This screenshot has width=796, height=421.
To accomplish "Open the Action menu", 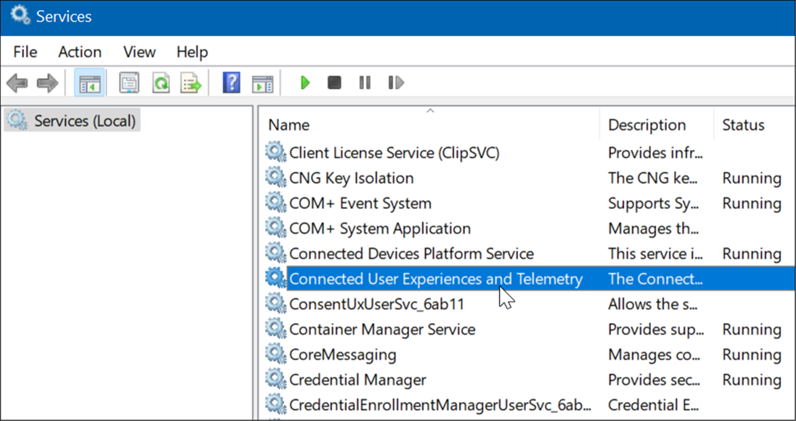I will 80,52.
